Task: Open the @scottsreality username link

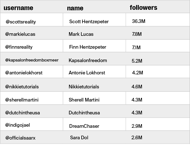Action: tap(21, 22)
